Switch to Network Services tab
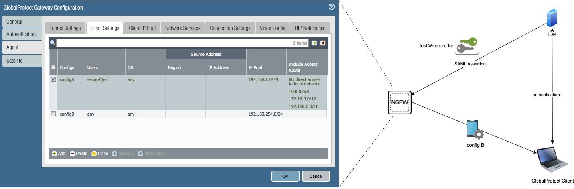The image size is (574, 189). pyautogui.click(x=183, y=28)
